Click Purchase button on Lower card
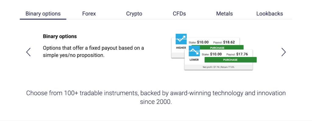 pyautogui.click(x=230, y=60)
